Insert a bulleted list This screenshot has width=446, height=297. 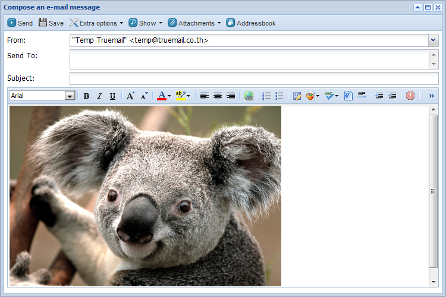pos(279,96)
